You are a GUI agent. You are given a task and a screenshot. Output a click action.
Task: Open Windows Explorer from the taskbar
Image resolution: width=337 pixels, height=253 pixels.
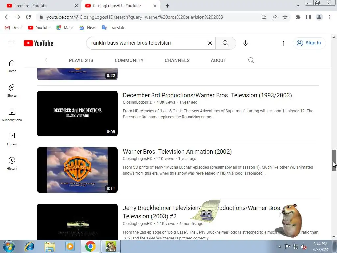point(50,246)
